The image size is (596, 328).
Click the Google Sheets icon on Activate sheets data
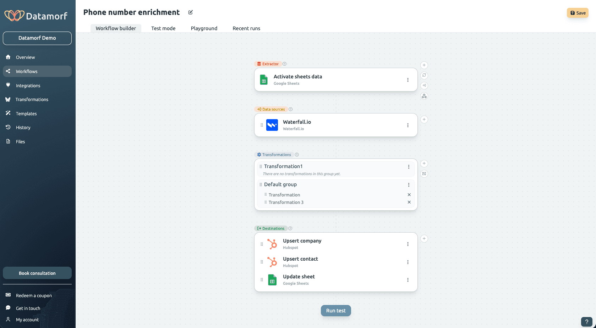[264, 80]
